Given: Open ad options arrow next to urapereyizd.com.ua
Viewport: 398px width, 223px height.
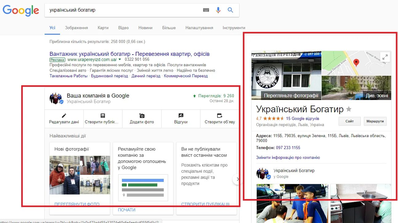Looking at the screenshot, I should (x=120, y=60).
